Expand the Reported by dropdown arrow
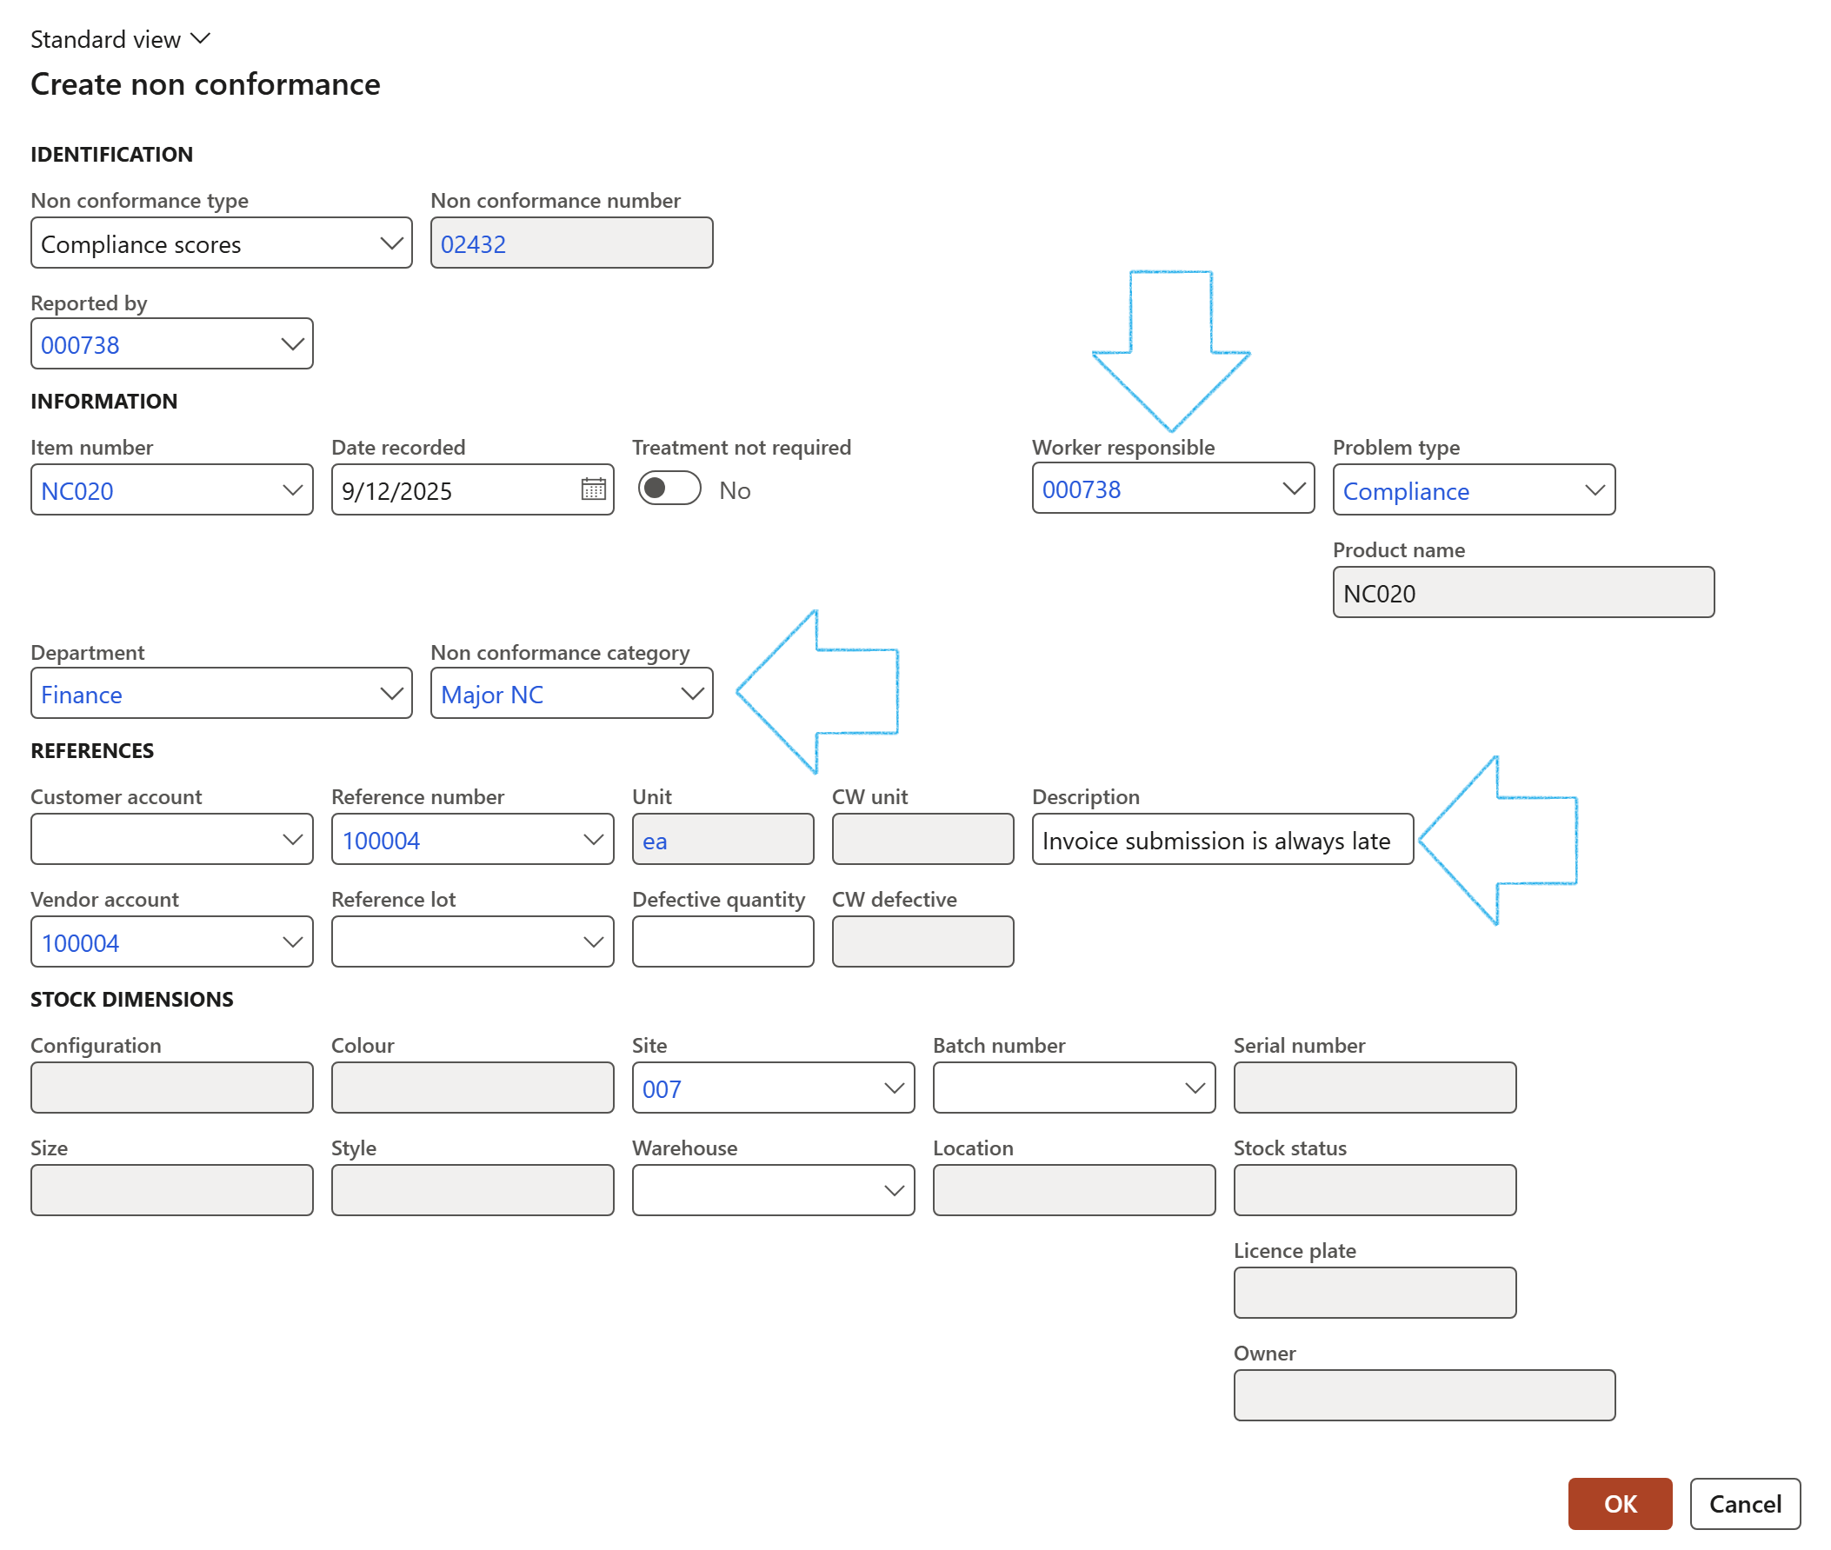This screenshot has height=1550, width=1831. [x=292, y=344]
